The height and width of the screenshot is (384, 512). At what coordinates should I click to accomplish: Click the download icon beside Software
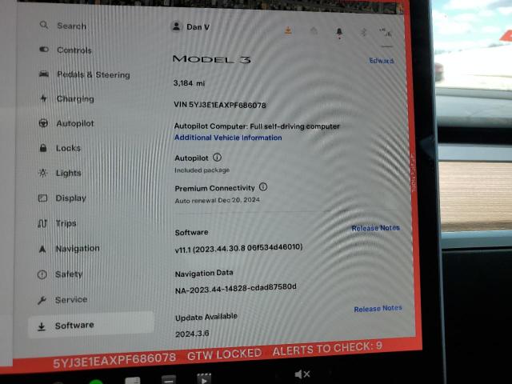pos(42,326)
